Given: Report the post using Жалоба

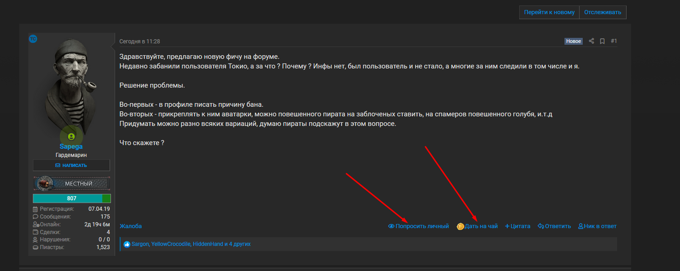Looking at the screenshot, I should click(x=131, y=226).
